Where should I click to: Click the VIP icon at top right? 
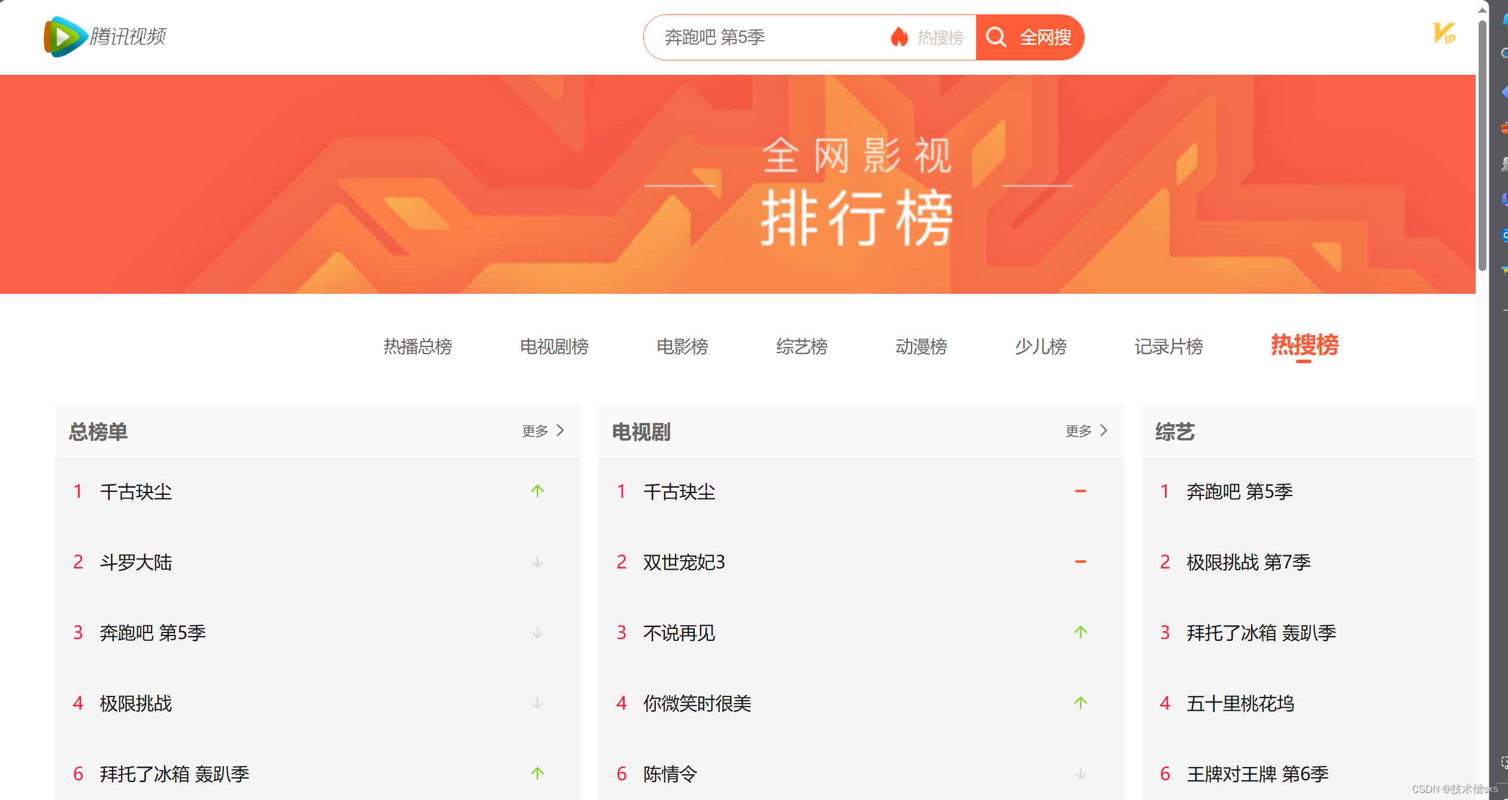(1444, 34)
